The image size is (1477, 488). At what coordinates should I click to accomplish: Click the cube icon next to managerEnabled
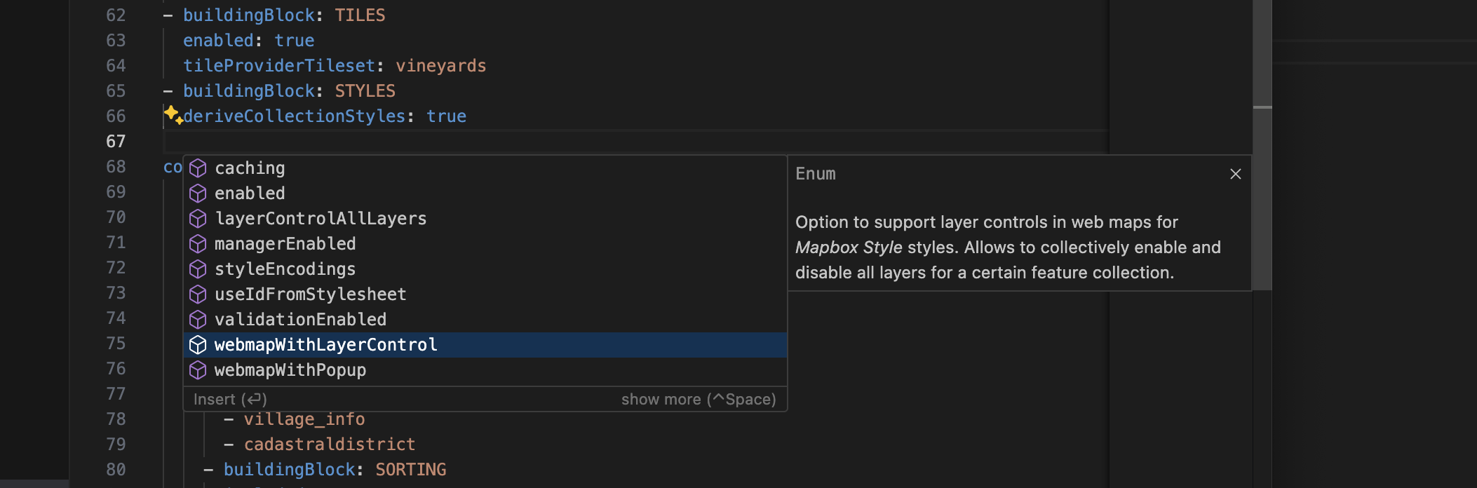click(198, 244)
